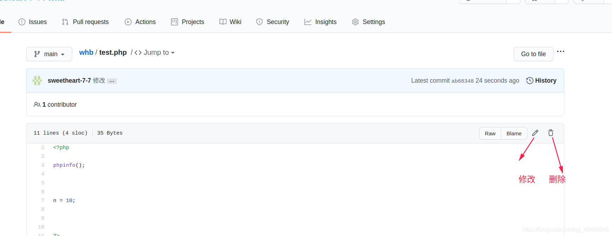Select line number 1
The height and width of the screenshot is (236, 612).
coord(42,147)
